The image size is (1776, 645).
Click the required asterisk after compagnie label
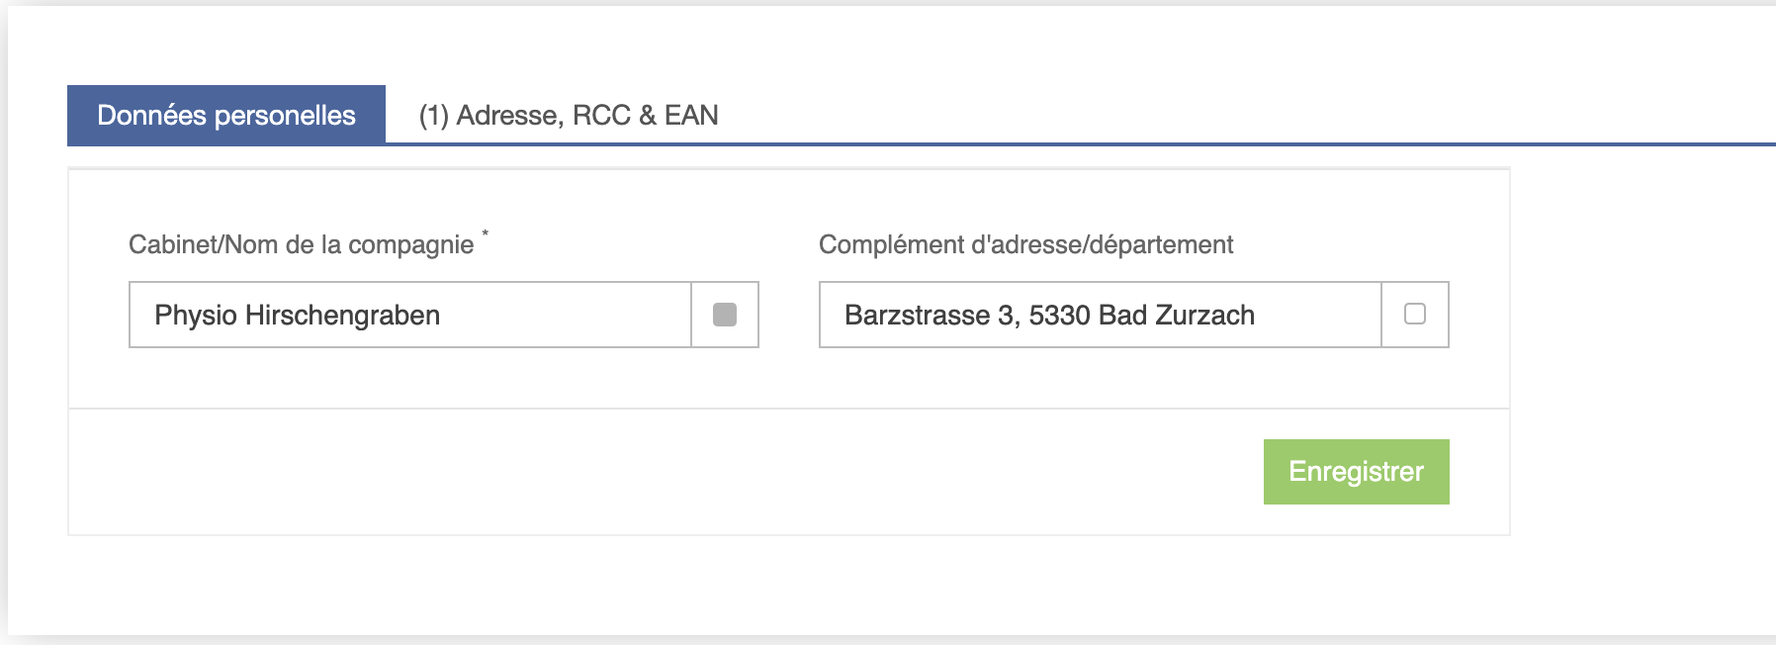point(485,234)
